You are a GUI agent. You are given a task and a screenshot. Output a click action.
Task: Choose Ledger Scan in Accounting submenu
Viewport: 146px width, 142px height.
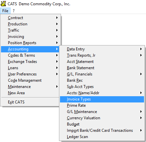pos(102,137)
